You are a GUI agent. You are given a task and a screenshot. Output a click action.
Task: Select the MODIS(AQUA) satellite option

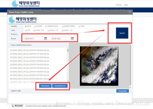(x=46, y=26)
